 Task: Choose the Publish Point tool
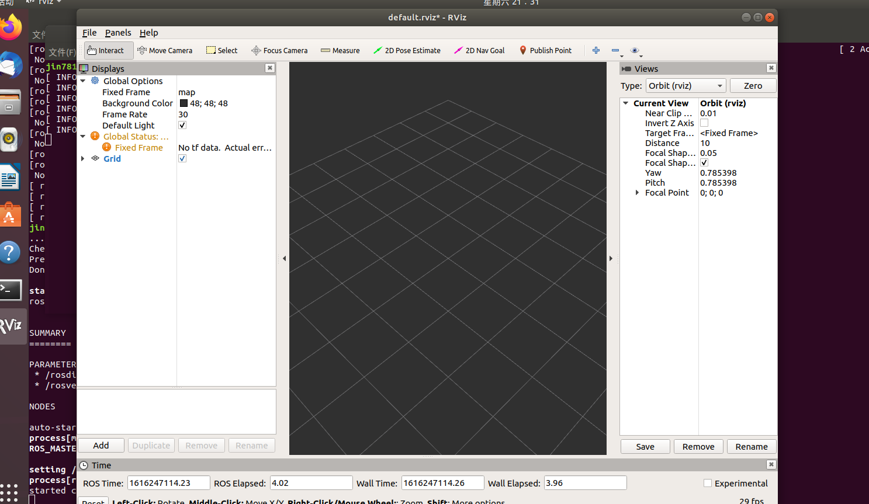pyautogui.click(x=545, y=50)
